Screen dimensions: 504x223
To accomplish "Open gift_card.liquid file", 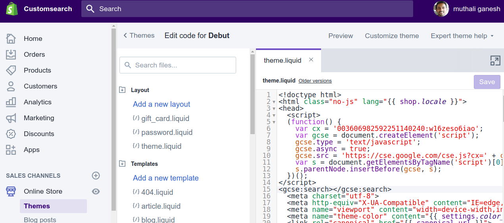I will point(165,118).
